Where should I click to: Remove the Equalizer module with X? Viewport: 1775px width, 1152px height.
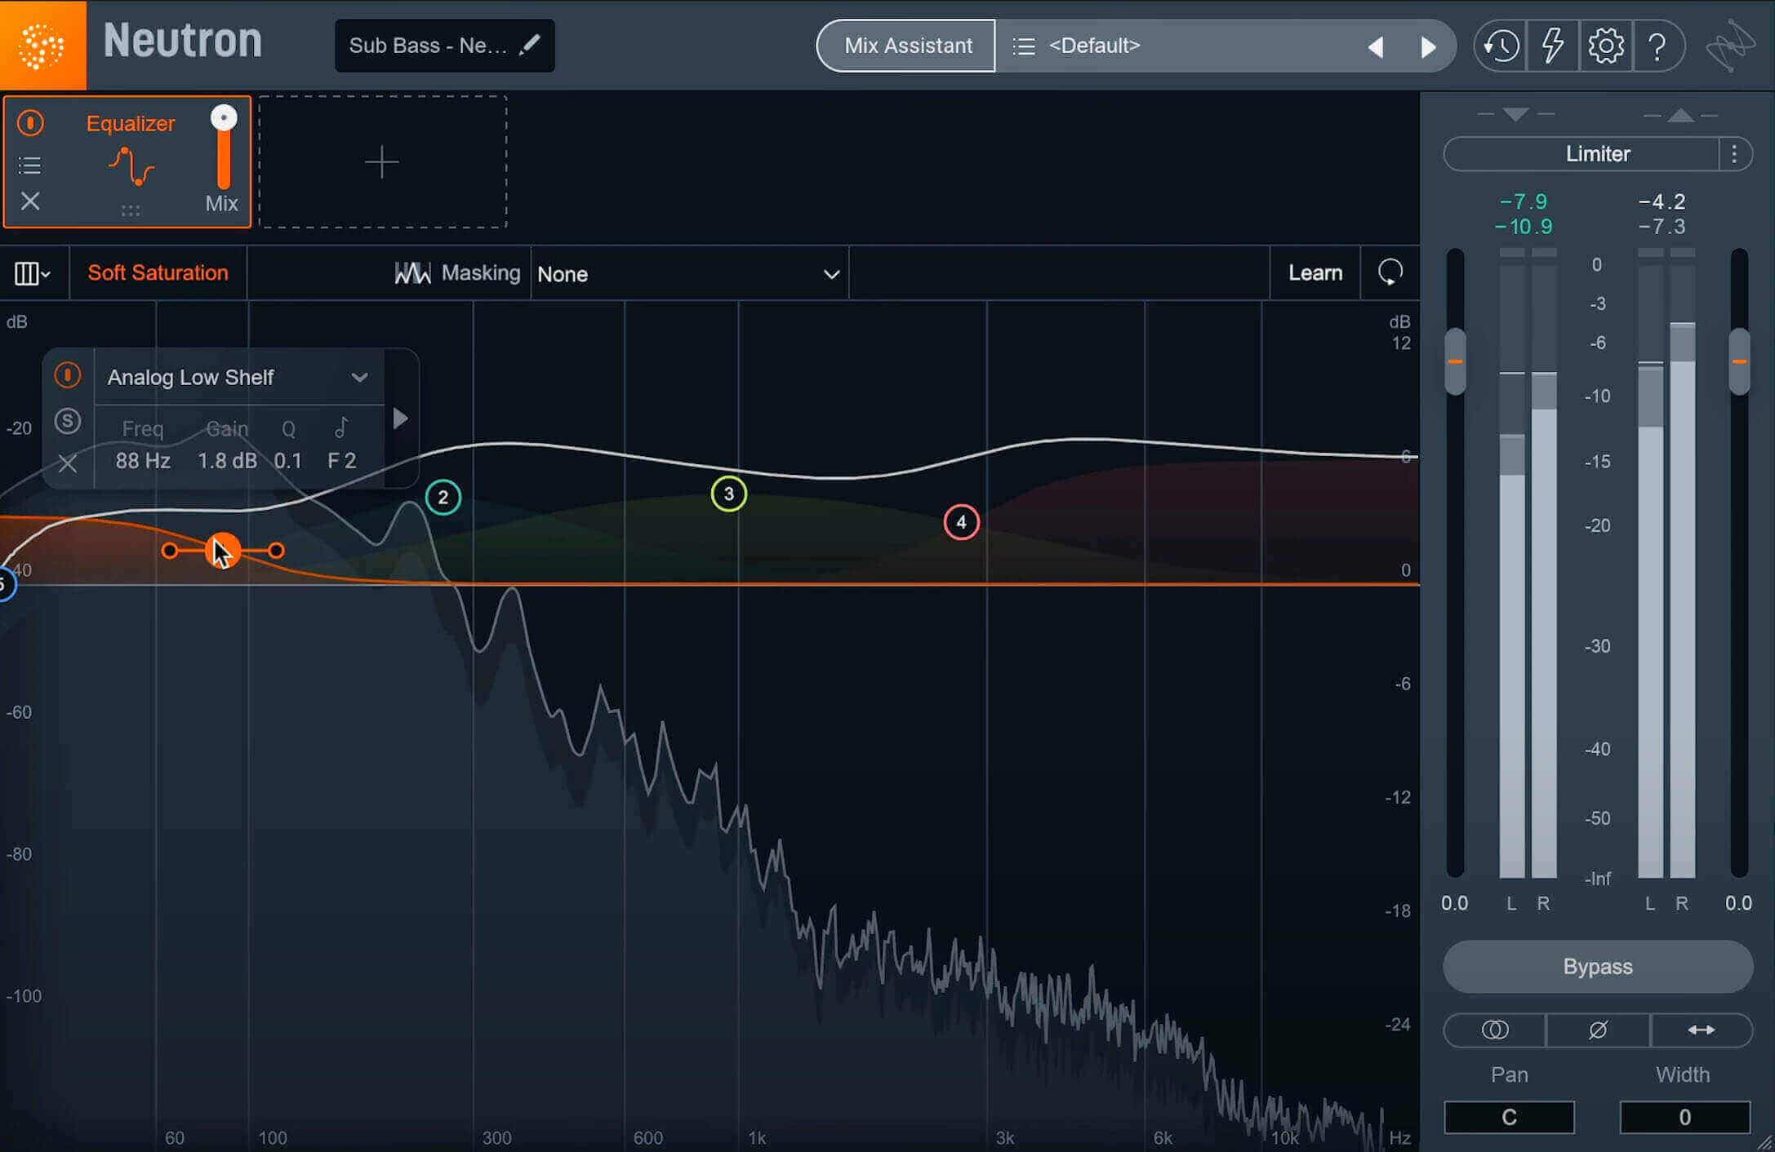pos(30,201)
